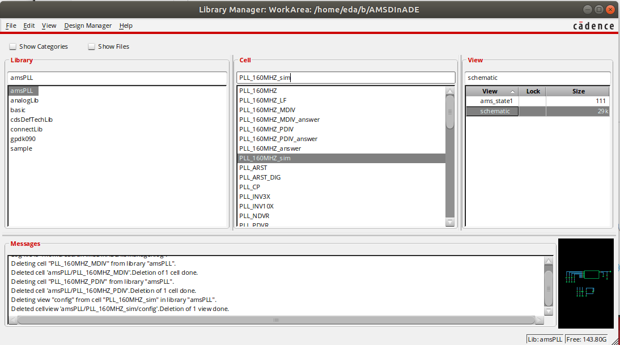Select the gpdk090 library
The height and width of the screenshot is (345, 620).
coord(23,139)
